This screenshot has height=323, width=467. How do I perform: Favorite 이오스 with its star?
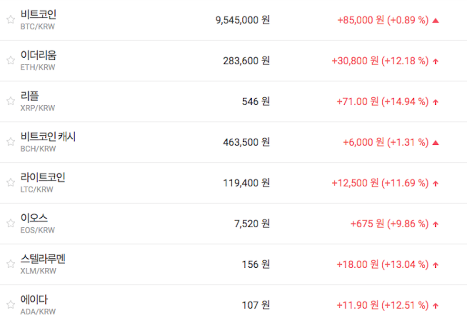point(10,223)
